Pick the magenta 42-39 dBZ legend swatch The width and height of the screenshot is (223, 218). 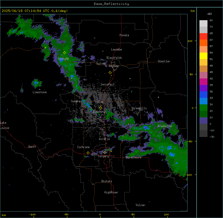click(203, 82)
